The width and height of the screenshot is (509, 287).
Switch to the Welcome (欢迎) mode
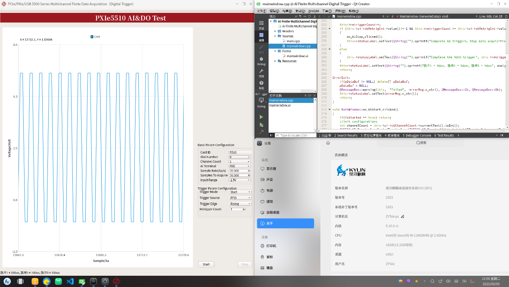point(261,25)
